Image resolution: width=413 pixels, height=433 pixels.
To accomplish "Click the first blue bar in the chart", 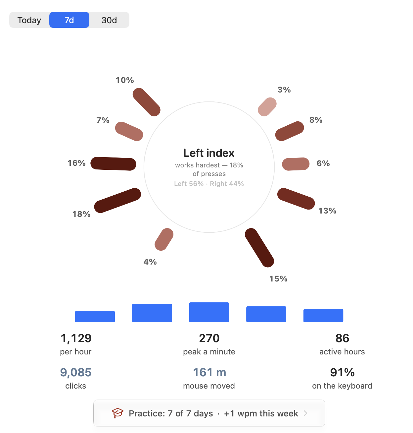I will tap(95, 317).
